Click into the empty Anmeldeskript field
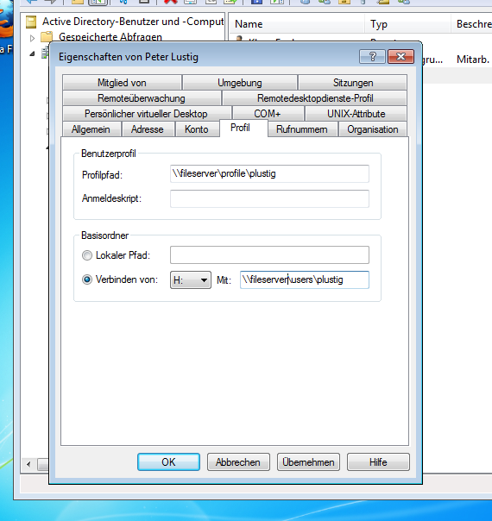This screenshot has height=521, width=492. [x=269, y=198]
